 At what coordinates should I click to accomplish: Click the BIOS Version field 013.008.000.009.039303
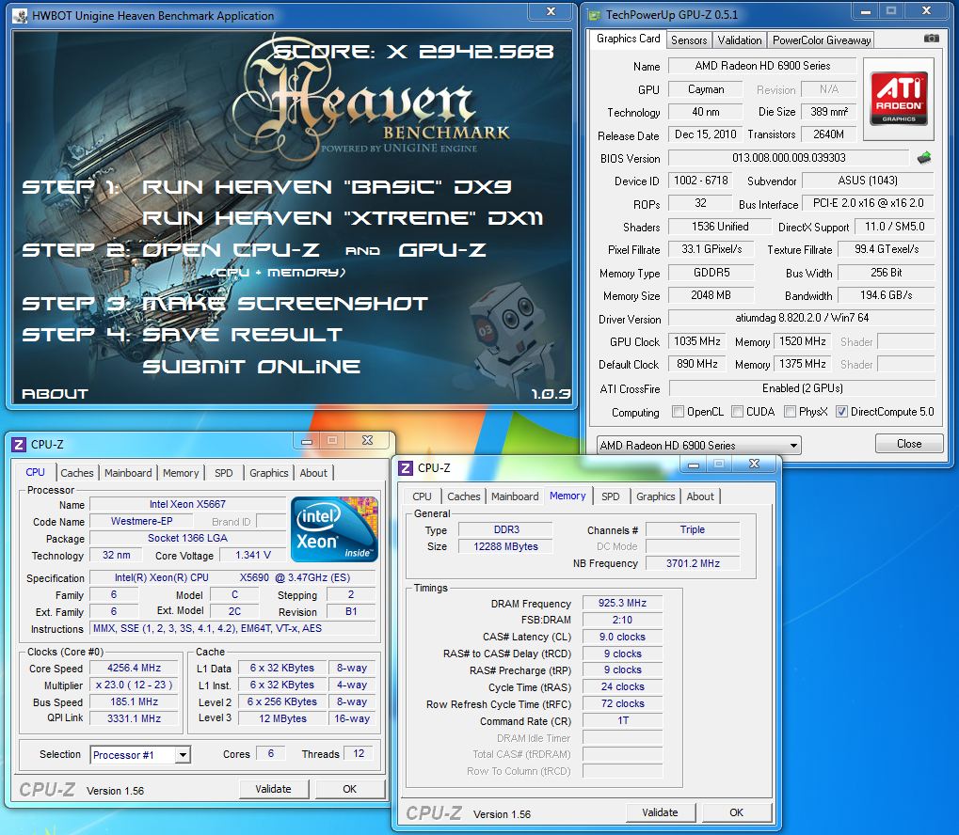pos(789,158)
